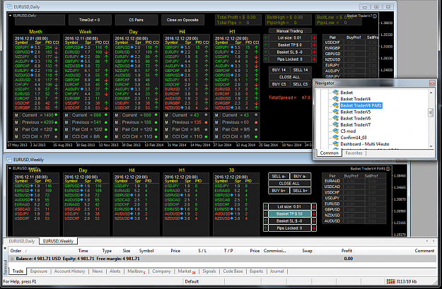
Task: Toggle M button beside Week Pair Cnt
Action: [x=66, y=129]
